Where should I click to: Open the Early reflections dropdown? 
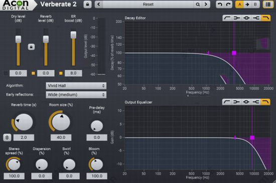[x=76, y=95]
